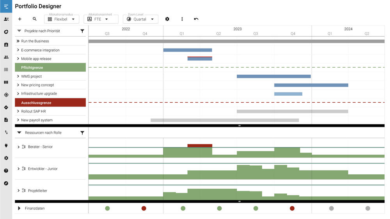Collapse the Ressourcen nach Rolle section
390x219 pixels.
tap(19, 133)
